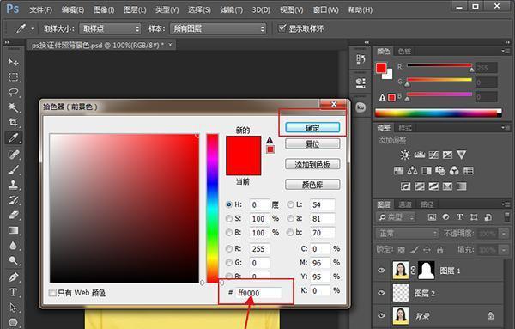Switch to the Swatches tab
515x329 pixels.
point(404,51)
